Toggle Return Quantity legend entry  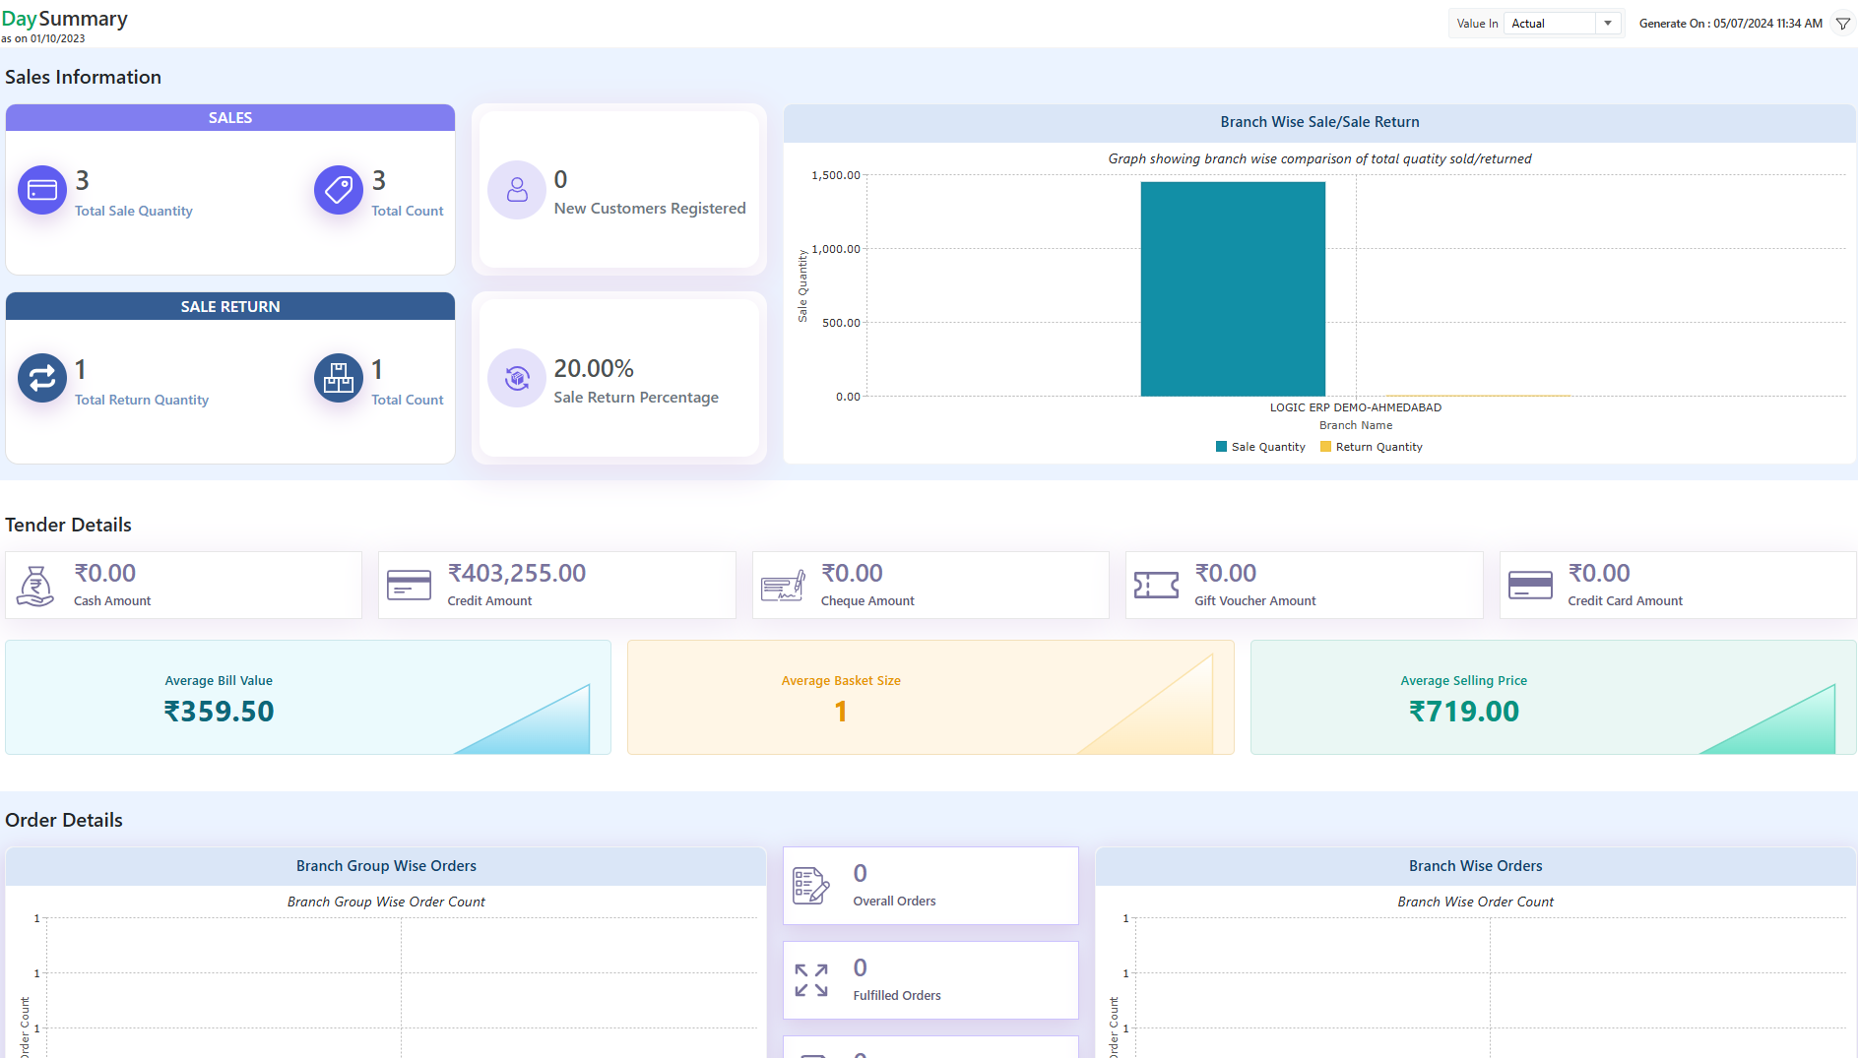click(1371, 447)
